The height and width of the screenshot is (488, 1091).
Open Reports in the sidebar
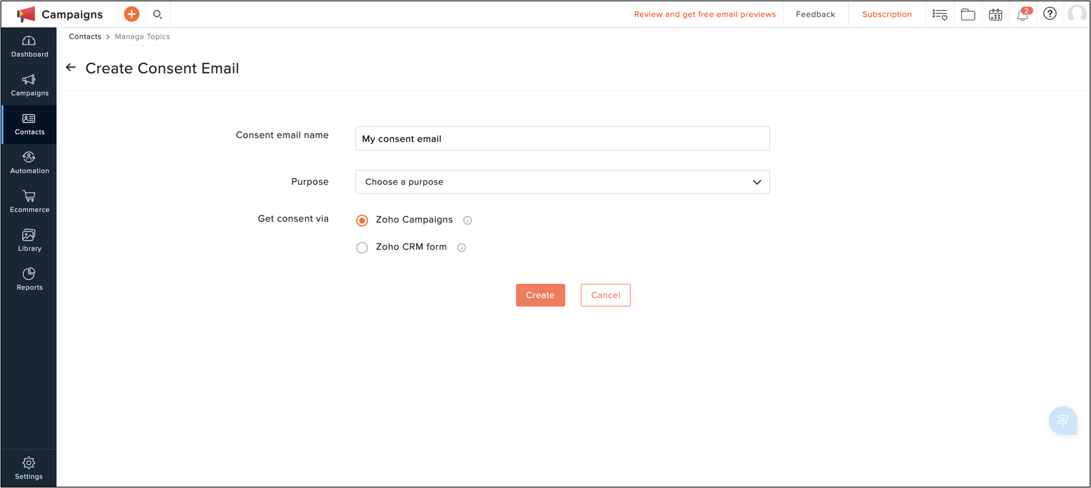[29, 280]
